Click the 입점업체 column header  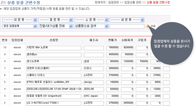click(17, 40)
